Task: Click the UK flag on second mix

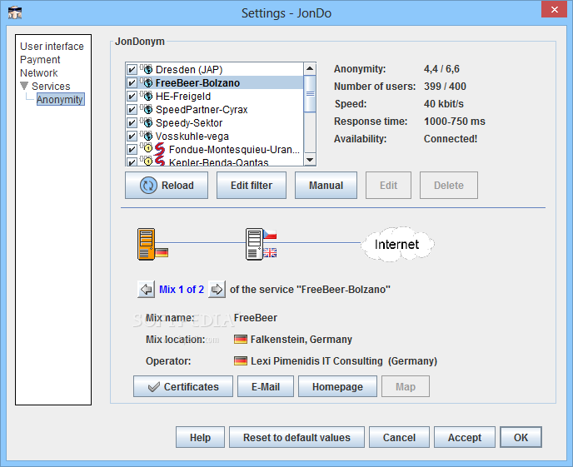Action: (270, 253)
